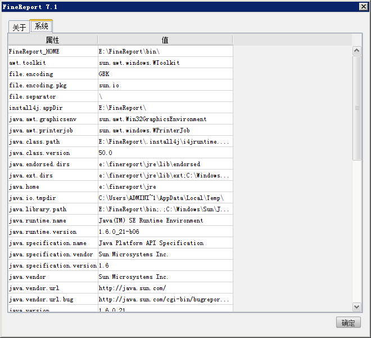Click the 值 column header
The image size is (371, 338).
click(165, 40)
